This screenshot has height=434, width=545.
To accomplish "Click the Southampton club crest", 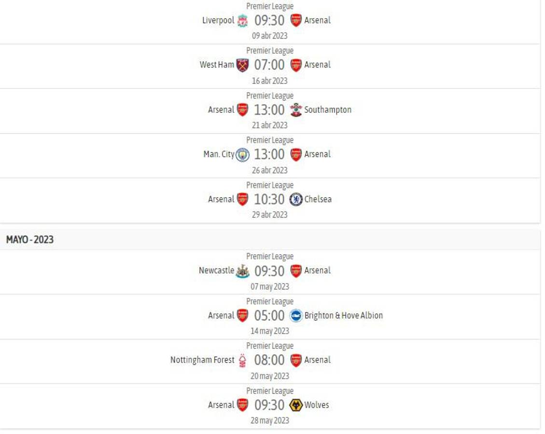I will [296, 110].
